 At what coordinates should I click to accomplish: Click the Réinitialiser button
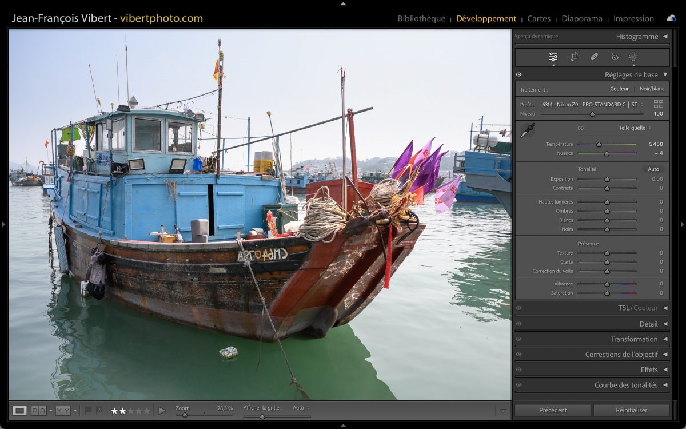point(631,410)
